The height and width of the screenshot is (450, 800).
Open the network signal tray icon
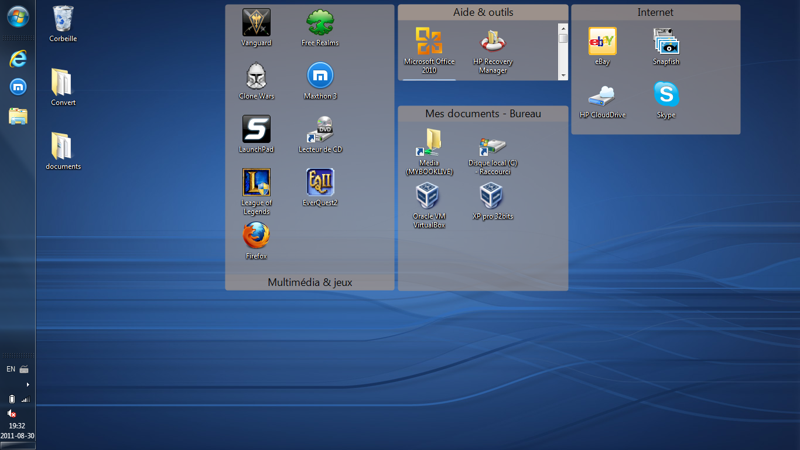(25, 399)
